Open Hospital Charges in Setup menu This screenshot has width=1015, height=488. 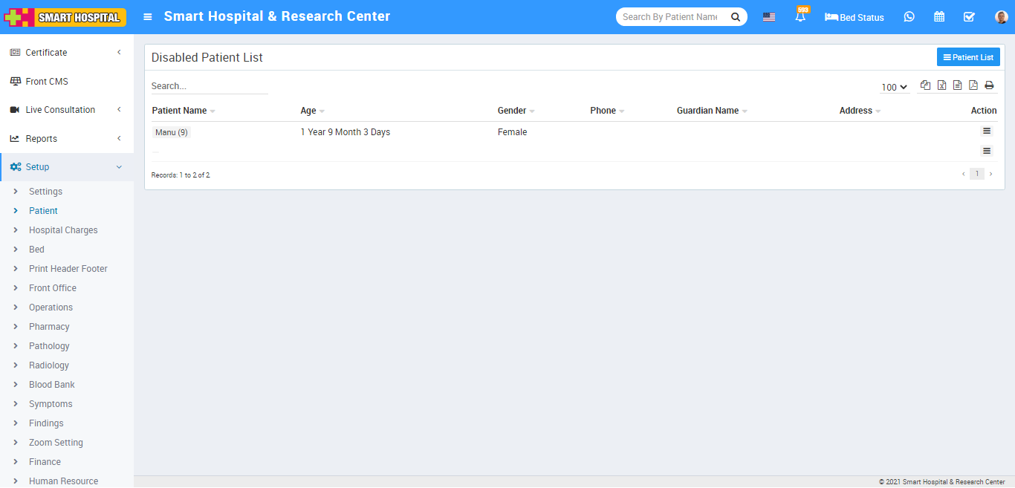pos(63,230)
